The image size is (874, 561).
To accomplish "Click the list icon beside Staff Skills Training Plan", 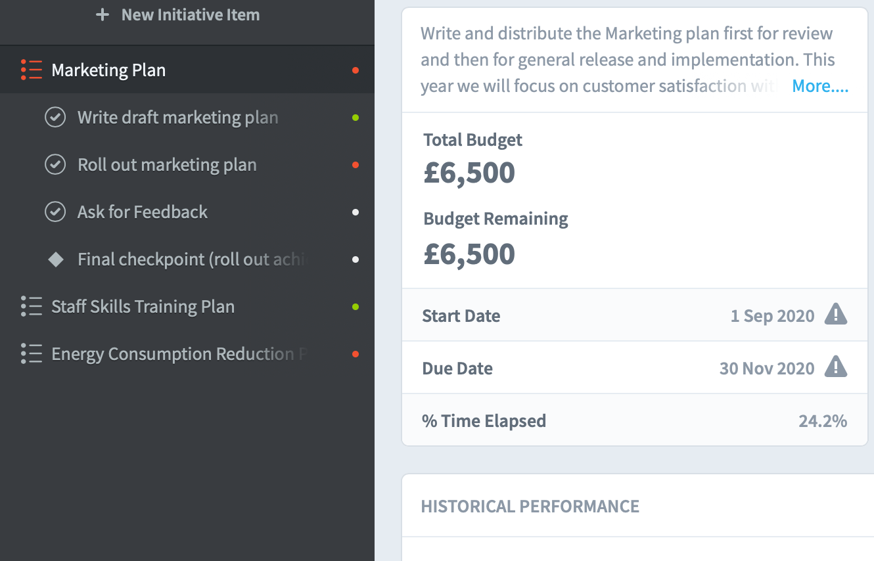I will [32, 306].
